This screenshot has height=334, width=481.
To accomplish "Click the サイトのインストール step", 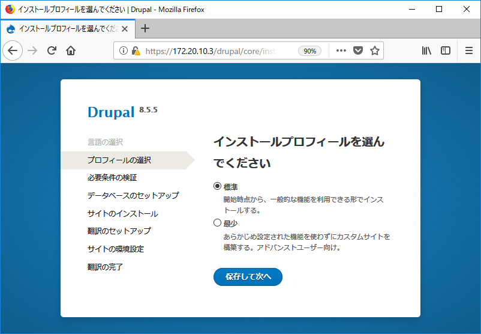I will coord(123,213).
